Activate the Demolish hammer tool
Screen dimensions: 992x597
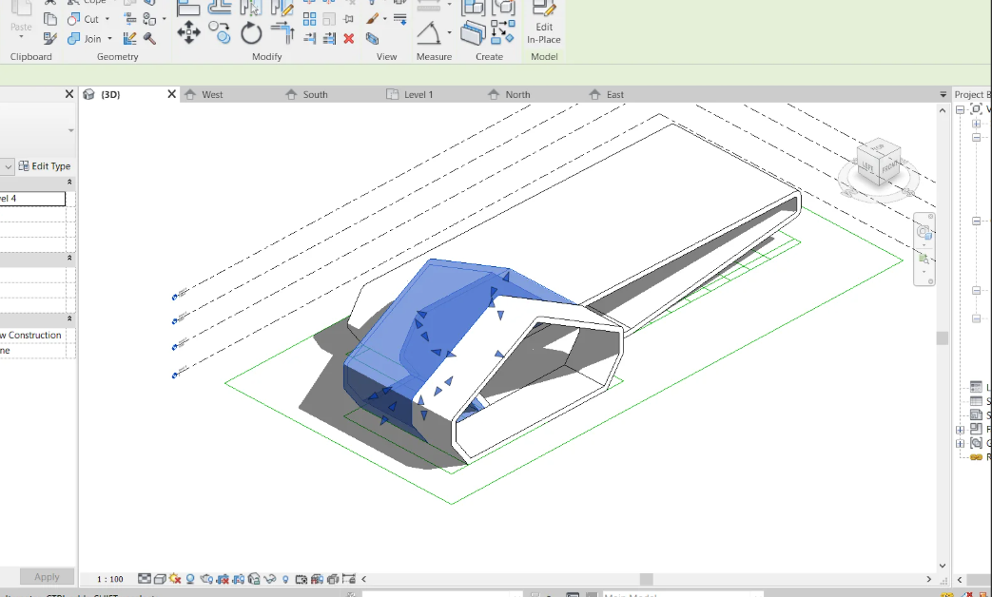click(149, 39)
